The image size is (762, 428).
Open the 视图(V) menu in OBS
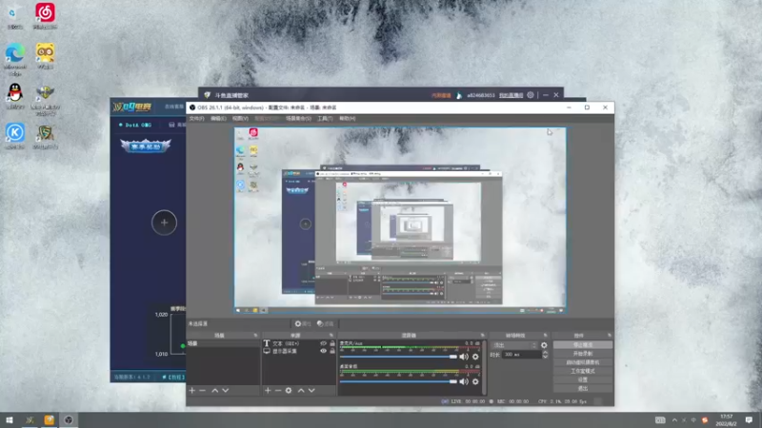(240, 118)
